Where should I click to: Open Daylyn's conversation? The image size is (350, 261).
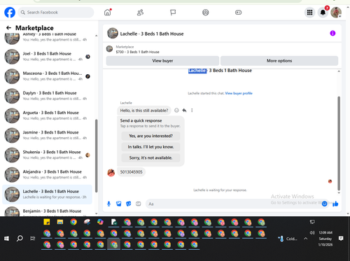point(47,96)
